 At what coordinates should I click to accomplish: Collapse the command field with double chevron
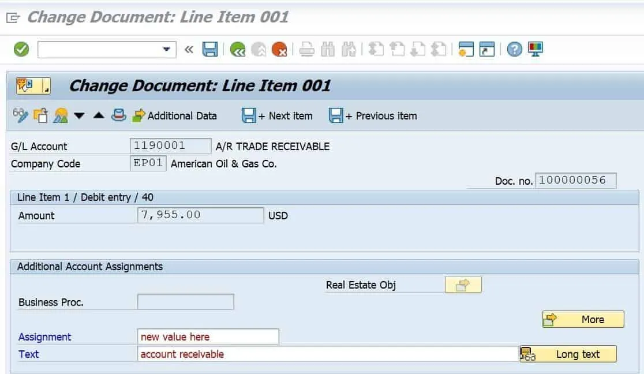pyautogui.click(x=189, y=50)
